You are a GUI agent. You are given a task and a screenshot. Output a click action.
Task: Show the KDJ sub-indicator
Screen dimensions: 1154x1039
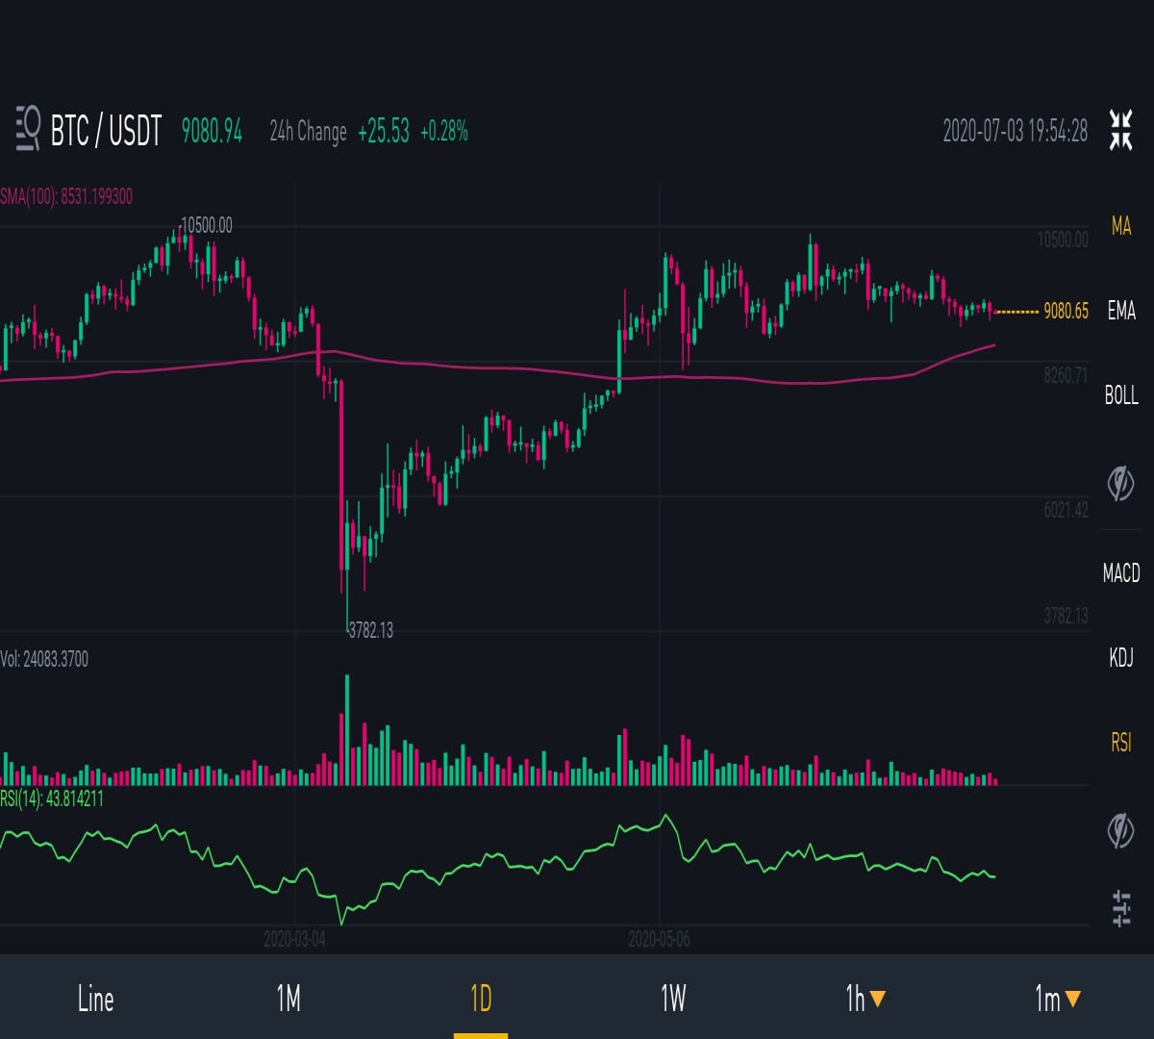point(1121,658)
